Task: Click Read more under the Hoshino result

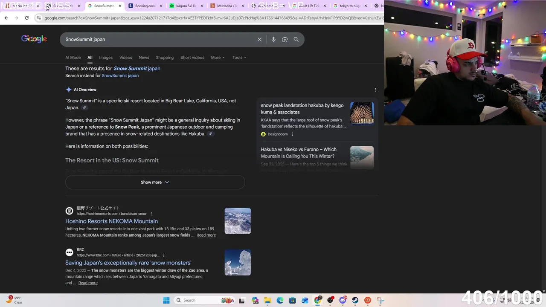Action: pos(206,235)
